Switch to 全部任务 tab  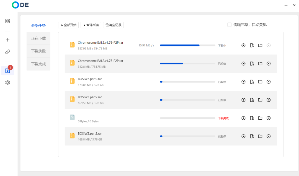(x=38, y=26)
